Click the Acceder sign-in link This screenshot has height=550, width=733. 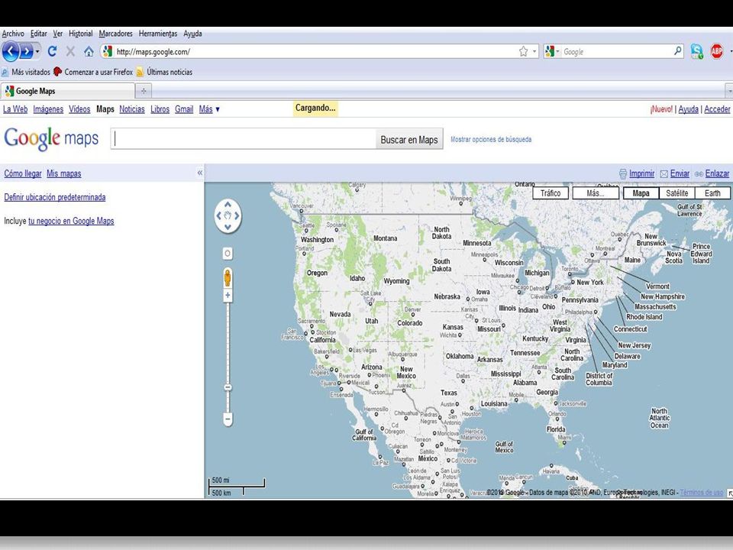point(717,109)
